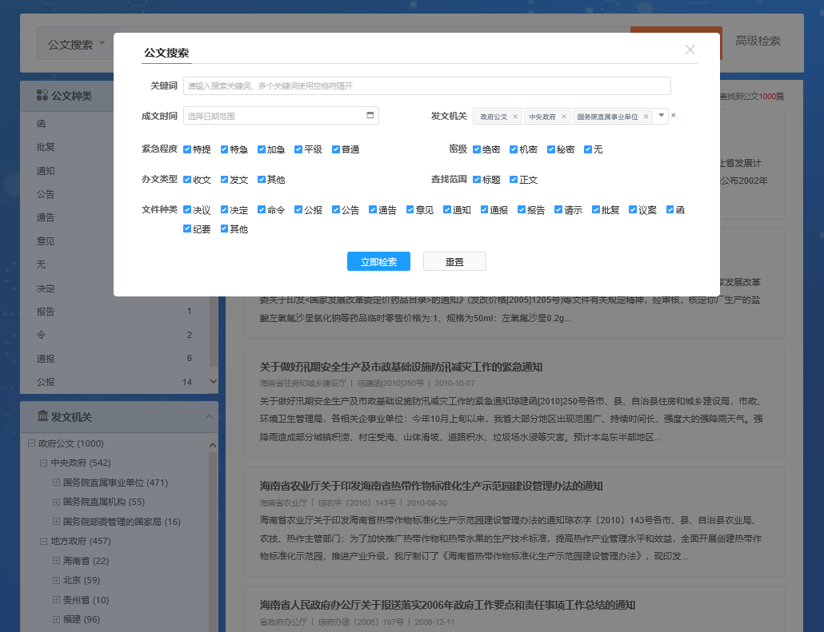The width and height of the screenshot is (824, 632).
Task: Click the 公文种类 list scroll-down arrow
Action: click(x=214, y=382)
